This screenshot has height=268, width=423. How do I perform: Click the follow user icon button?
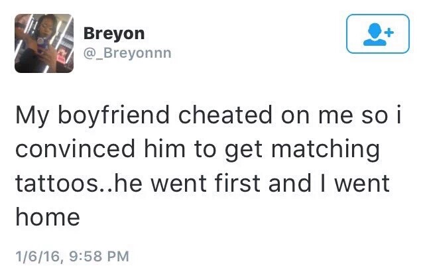click(378, 34)
